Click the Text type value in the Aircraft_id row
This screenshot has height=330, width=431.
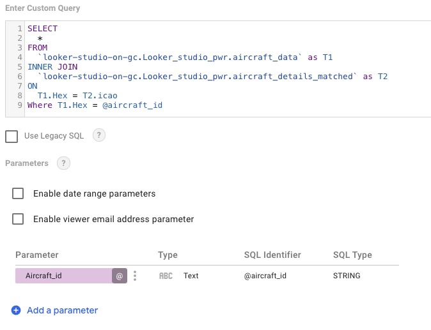(x=191, y=276)
